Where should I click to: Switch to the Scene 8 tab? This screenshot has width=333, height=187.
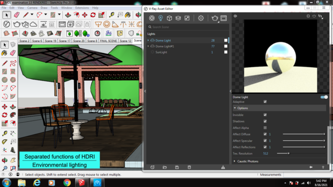coord(92,41)
